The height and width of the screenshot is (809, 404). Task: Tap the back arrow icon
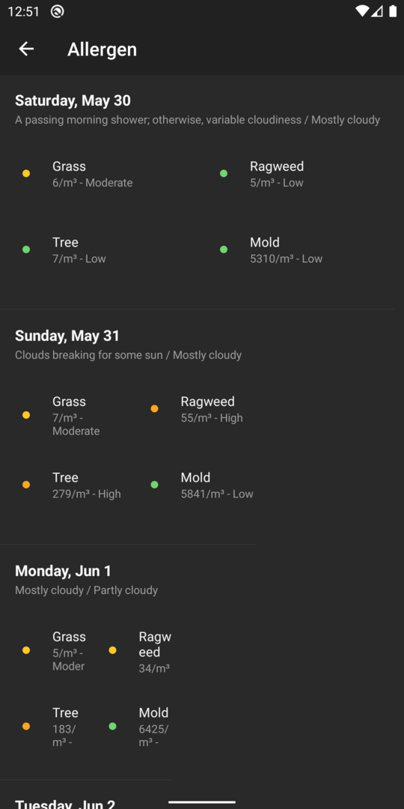pyautogui.click(x=26, y=49)
